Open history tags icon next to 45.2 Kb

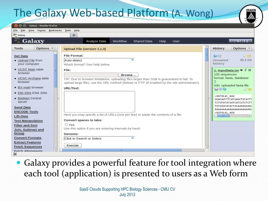point(245,56)
